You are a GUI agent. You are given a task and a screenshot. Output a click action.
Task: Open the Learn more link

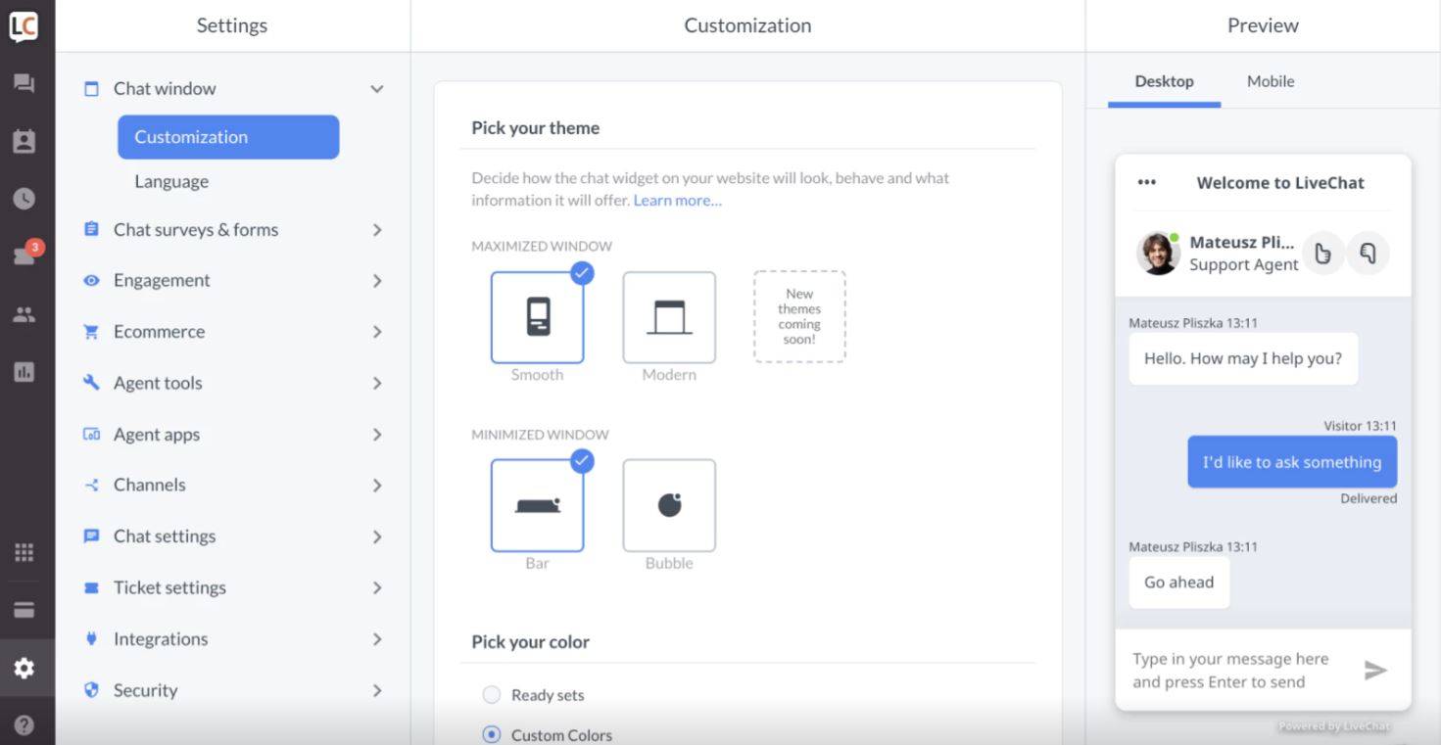tap(677, 200)
